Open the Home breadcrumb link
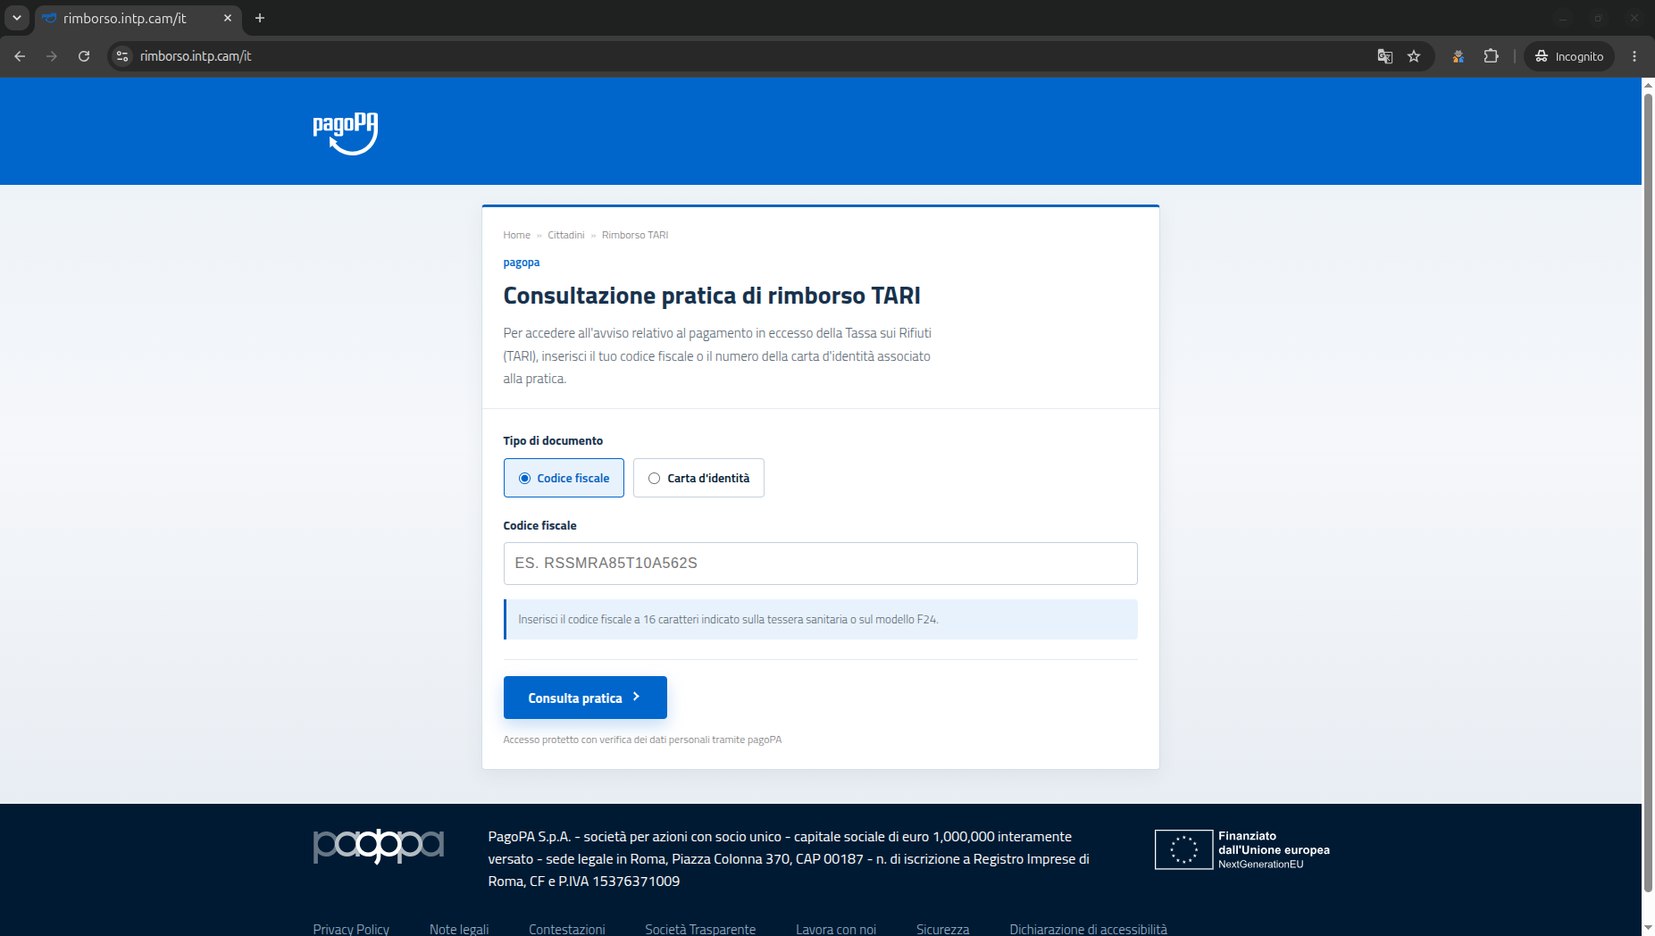 (516, 235)
